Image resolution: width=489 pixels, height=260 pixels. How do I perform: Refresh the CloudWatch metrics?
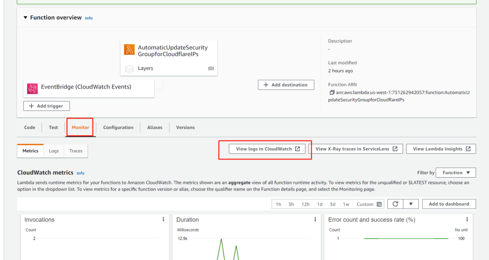coord(395,204)
